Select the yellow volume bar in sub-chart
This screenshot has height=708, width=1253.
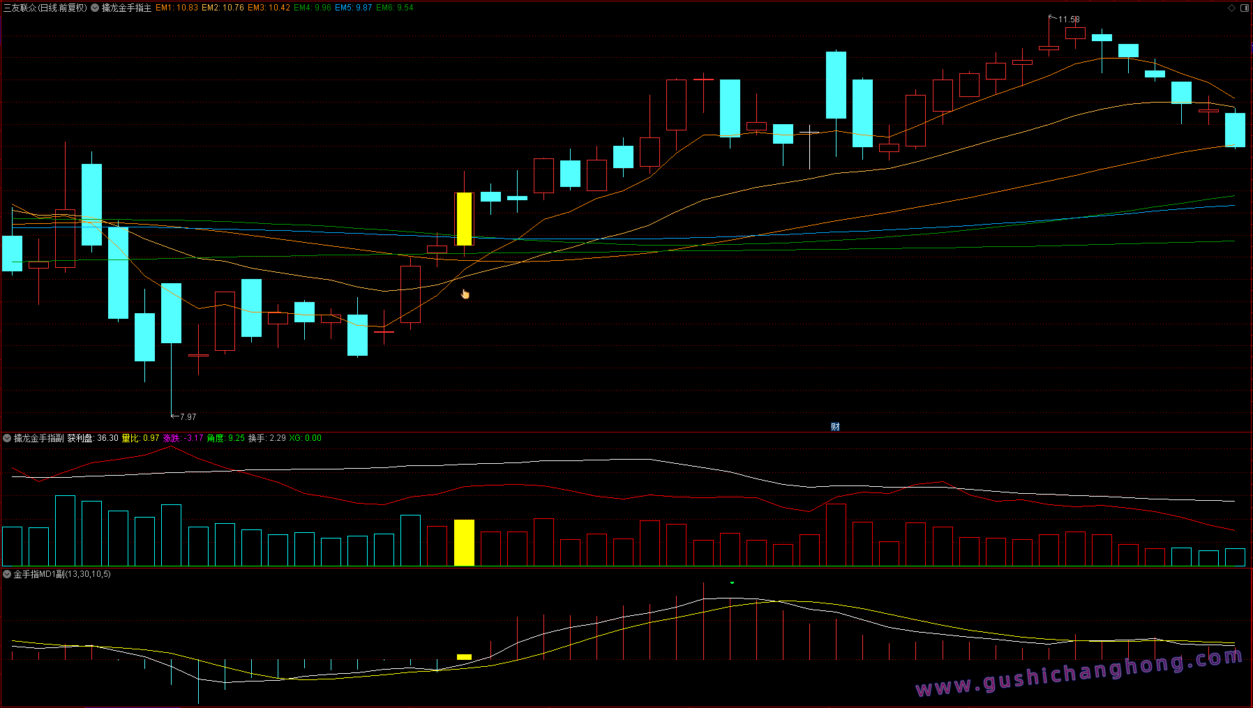coord(464,542)
